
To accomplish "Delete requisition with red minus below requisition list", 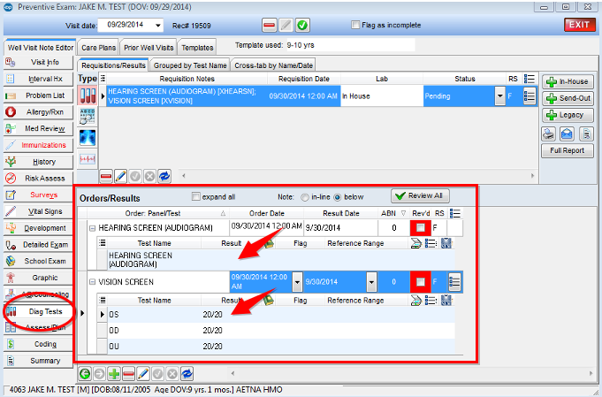I will (106, 176).
